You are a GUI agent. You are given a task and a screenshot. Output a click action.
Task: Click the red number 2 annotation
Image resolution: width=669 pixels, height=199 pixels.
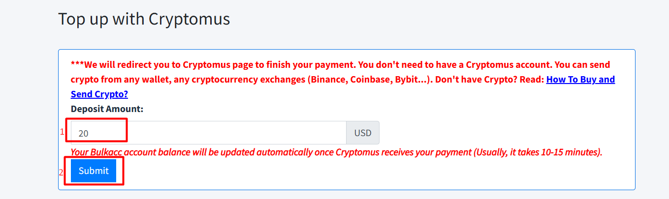[62, 172]
